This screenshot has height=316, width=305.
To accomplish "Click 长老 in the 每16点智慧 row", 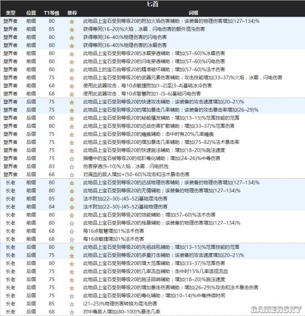I will tap(11, 231).
